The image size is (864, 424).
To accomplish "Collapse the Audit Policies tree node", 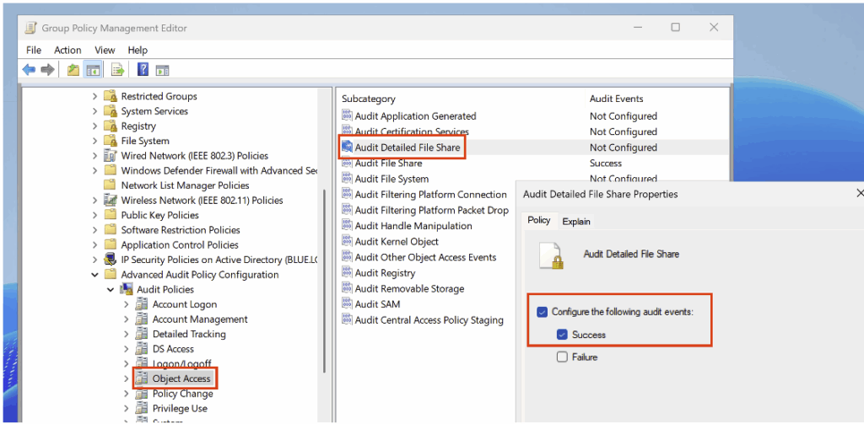I will pos(111,290).
